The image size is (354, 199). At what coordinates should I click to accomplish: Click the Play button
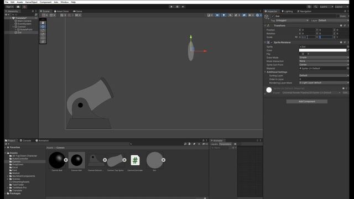pos(171,7)
